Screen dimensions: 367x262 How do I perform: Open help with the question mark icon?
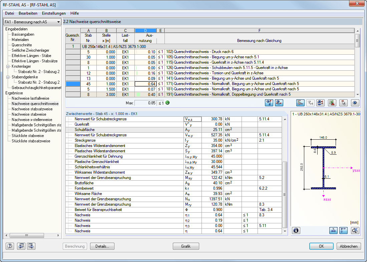point(10,246)
